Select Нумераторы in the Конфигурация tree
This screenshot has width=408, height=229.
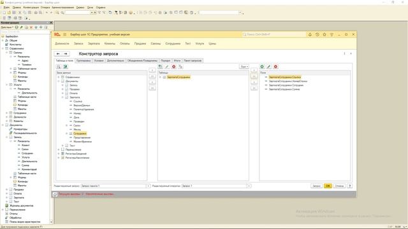click(x=20, y=129)
